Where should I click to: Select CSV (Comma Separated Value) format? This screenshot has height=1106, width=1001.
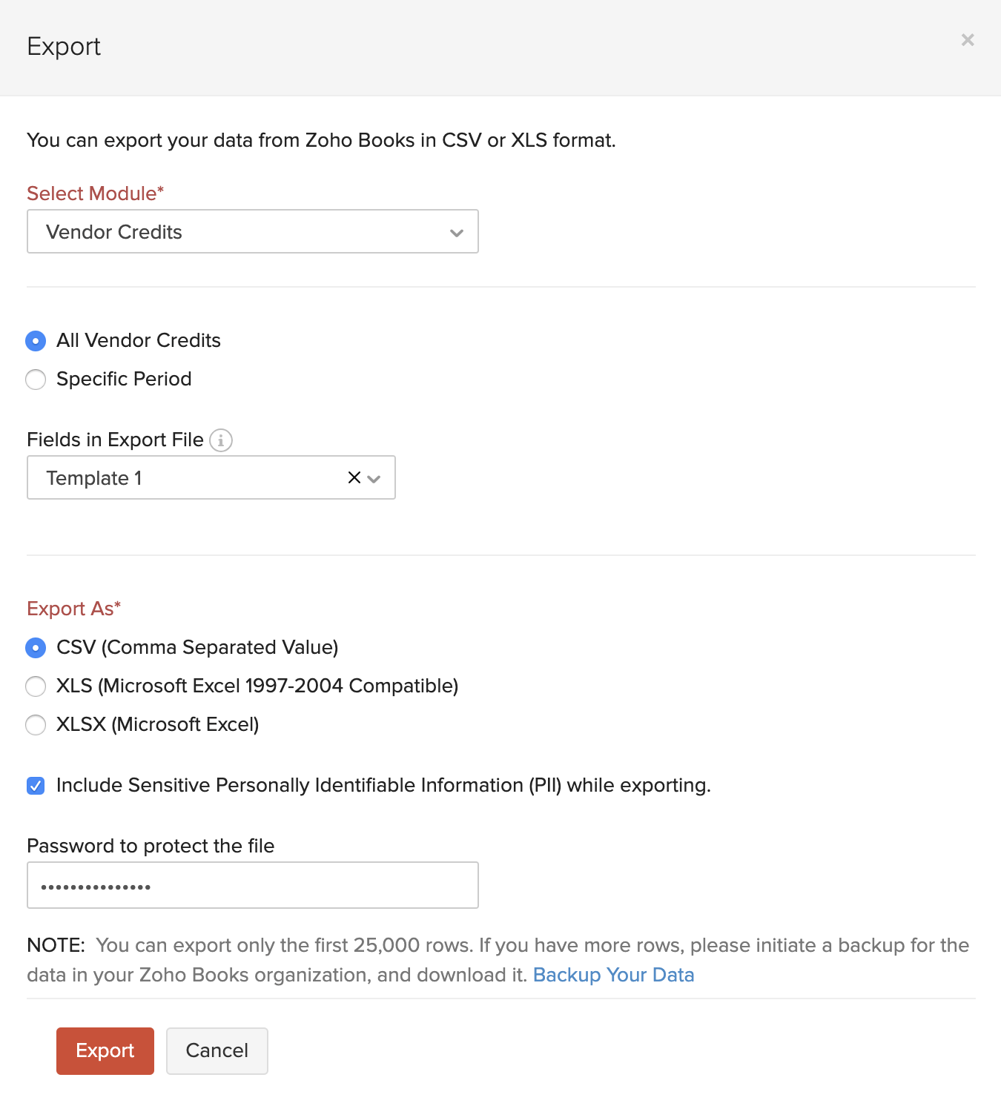pos(36,648)
